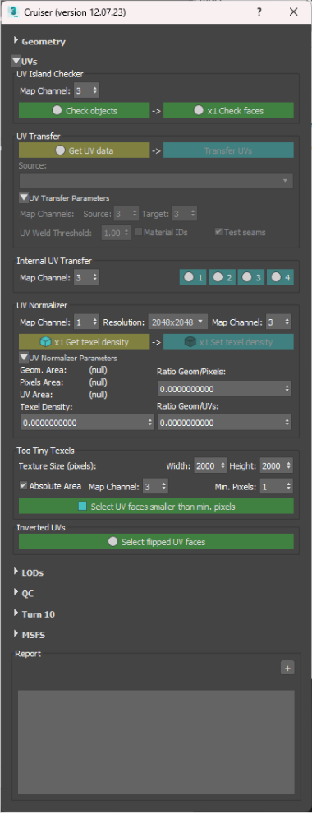
Task: Click the Geom. Area (null) value
Action: click(99, 371)
